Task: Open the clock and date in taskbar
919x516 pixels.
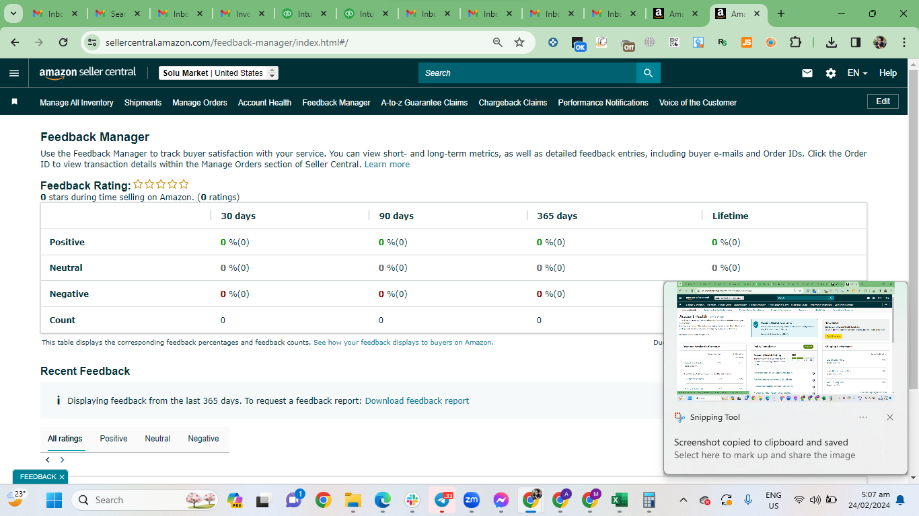Action: click(869, 500)
